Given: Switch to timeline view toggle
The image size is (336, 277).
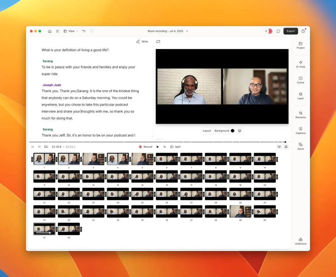Looking at the screenshot, I should click(279, 147).
